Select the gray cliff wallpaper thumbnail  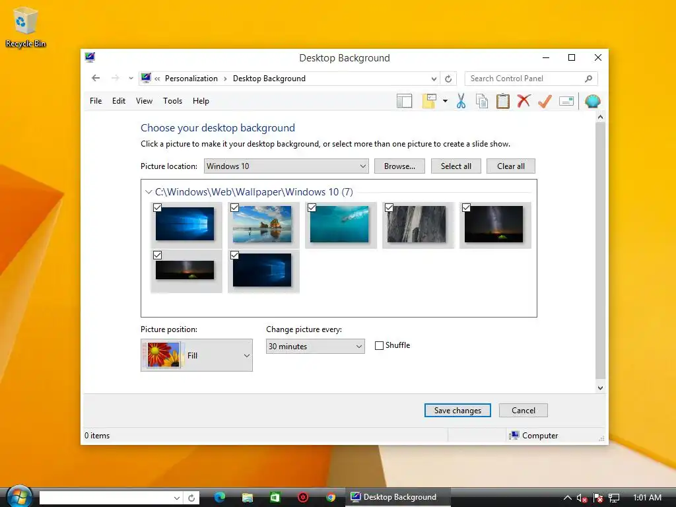point(417,224)
